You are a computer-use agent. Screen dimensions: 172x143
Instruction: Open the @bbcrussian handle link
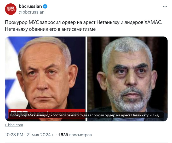[32, 12]
